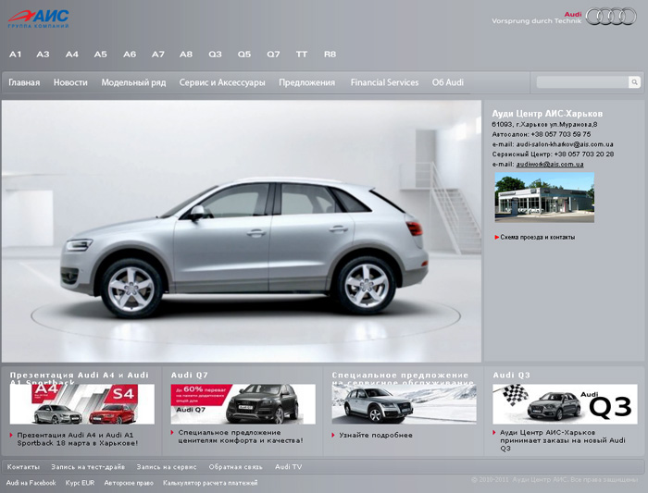The width and height of the screenshot is (648, 493).
Task: Open Схема проезда и контакты link
Action: pos(537,238)
